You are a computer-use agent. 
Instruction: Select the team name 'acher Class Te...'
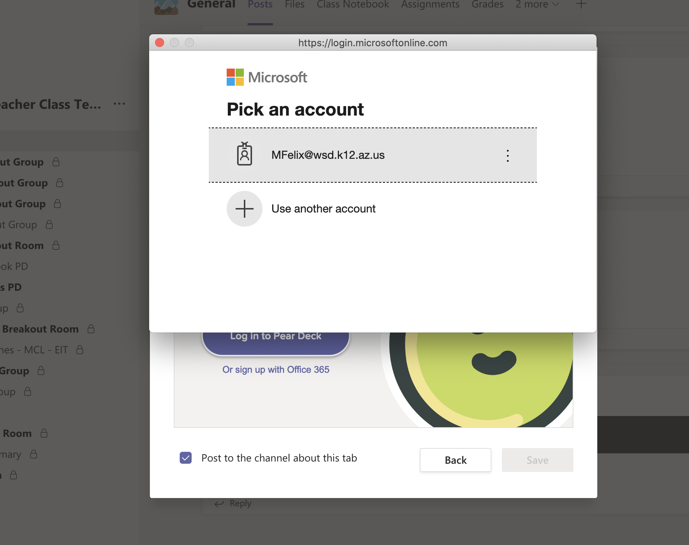coord(51,104)
